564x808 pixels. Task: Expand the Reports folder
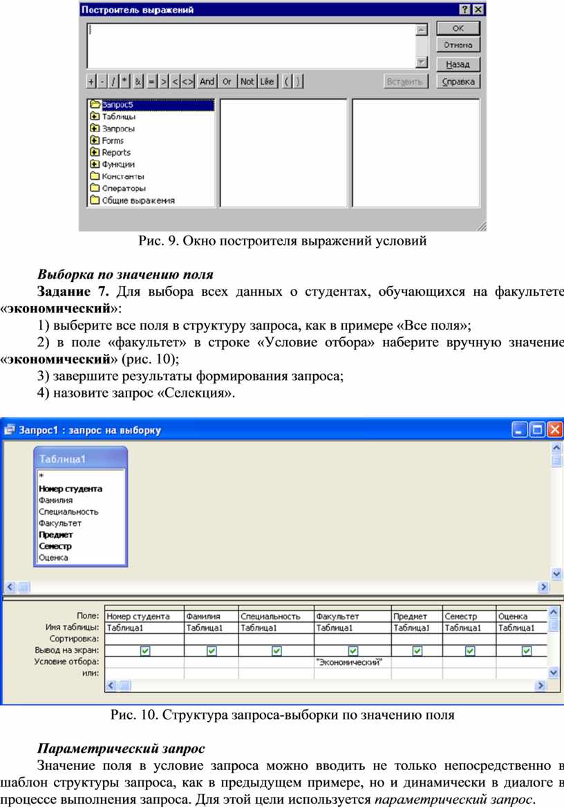point(95,152)
